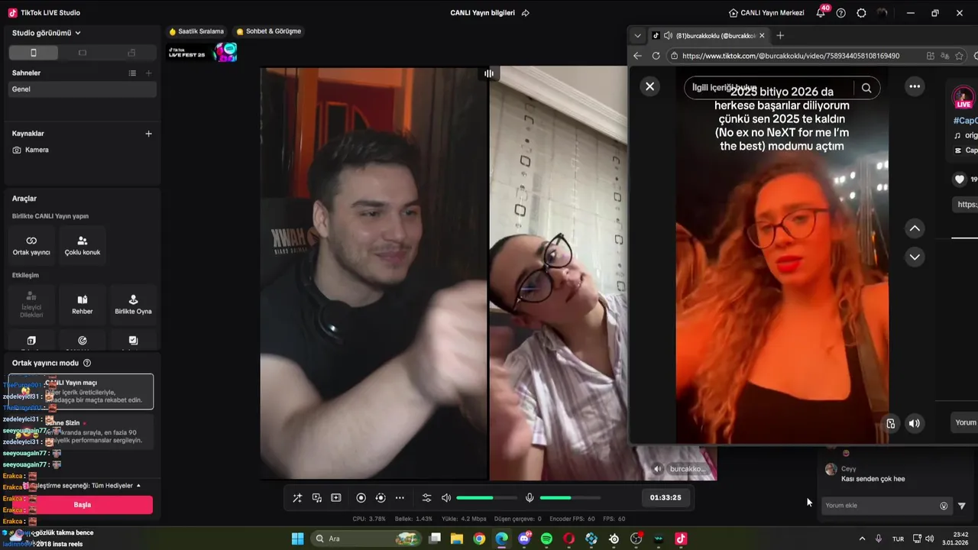Add a new source with Kaynaklar plus
Screen dimensions: 978x550
(148, 134)
